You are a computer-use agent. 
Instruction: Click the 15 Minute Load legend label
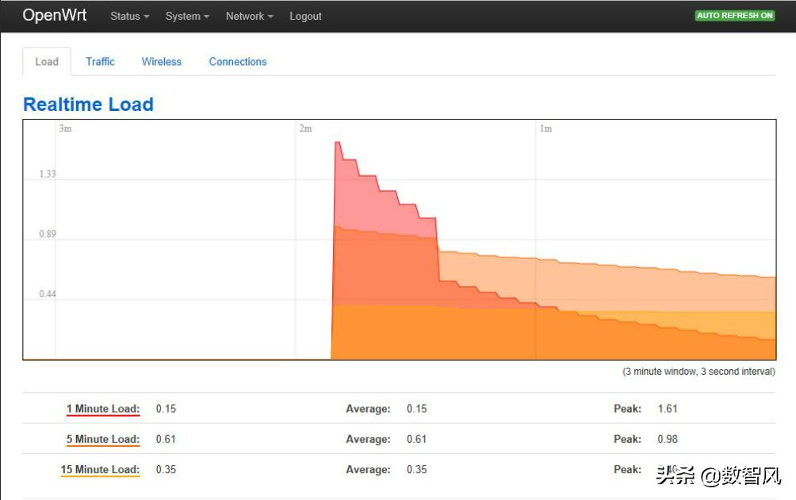pos(100,469)
